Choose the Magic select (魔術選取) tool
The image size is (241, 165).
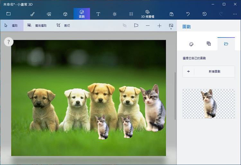[x=37, y=25]
